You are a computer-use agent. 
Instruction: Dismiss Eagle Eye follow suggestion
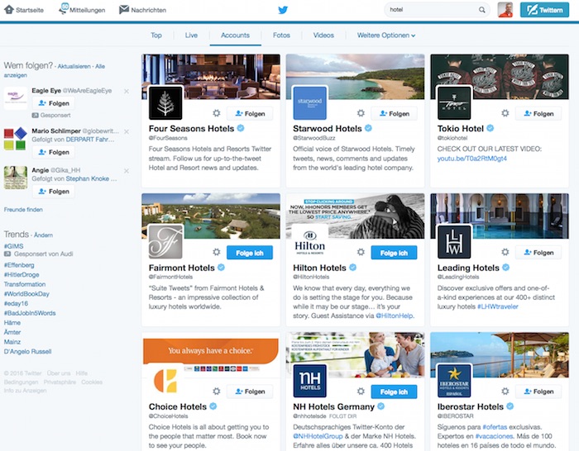[x=127, y=91]
